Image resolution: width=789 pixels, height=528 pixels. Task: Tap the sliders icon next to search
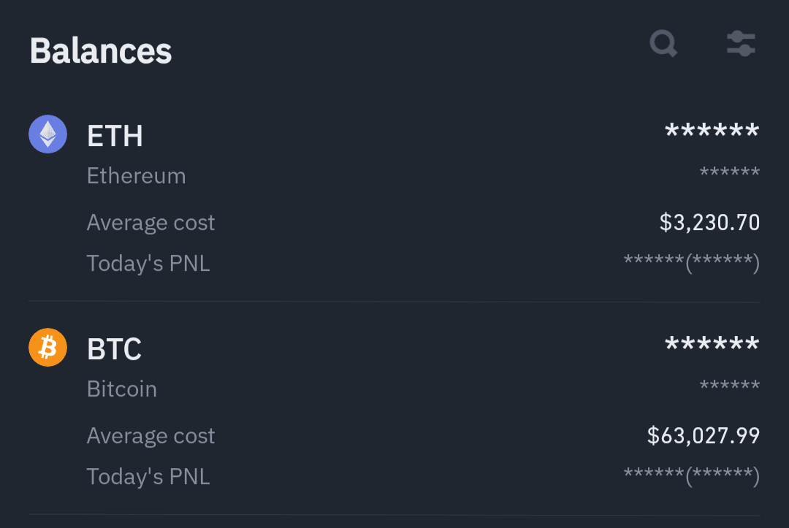(741, 44)
